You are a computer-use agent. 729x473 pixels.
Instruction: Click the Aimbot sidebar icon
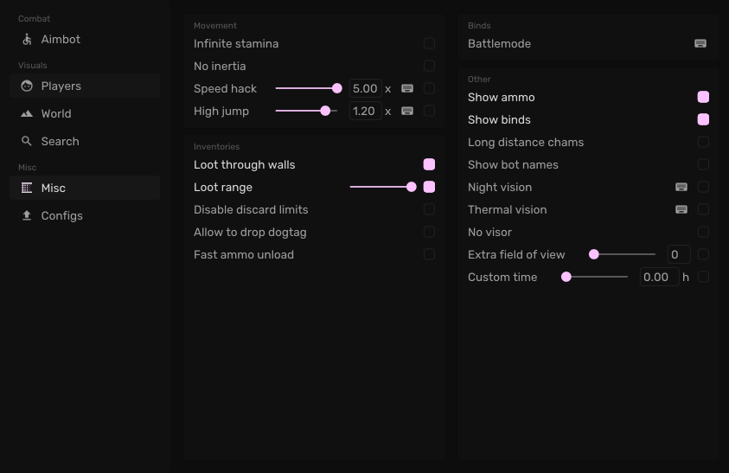pyautogui.click(x=27, y=40)
